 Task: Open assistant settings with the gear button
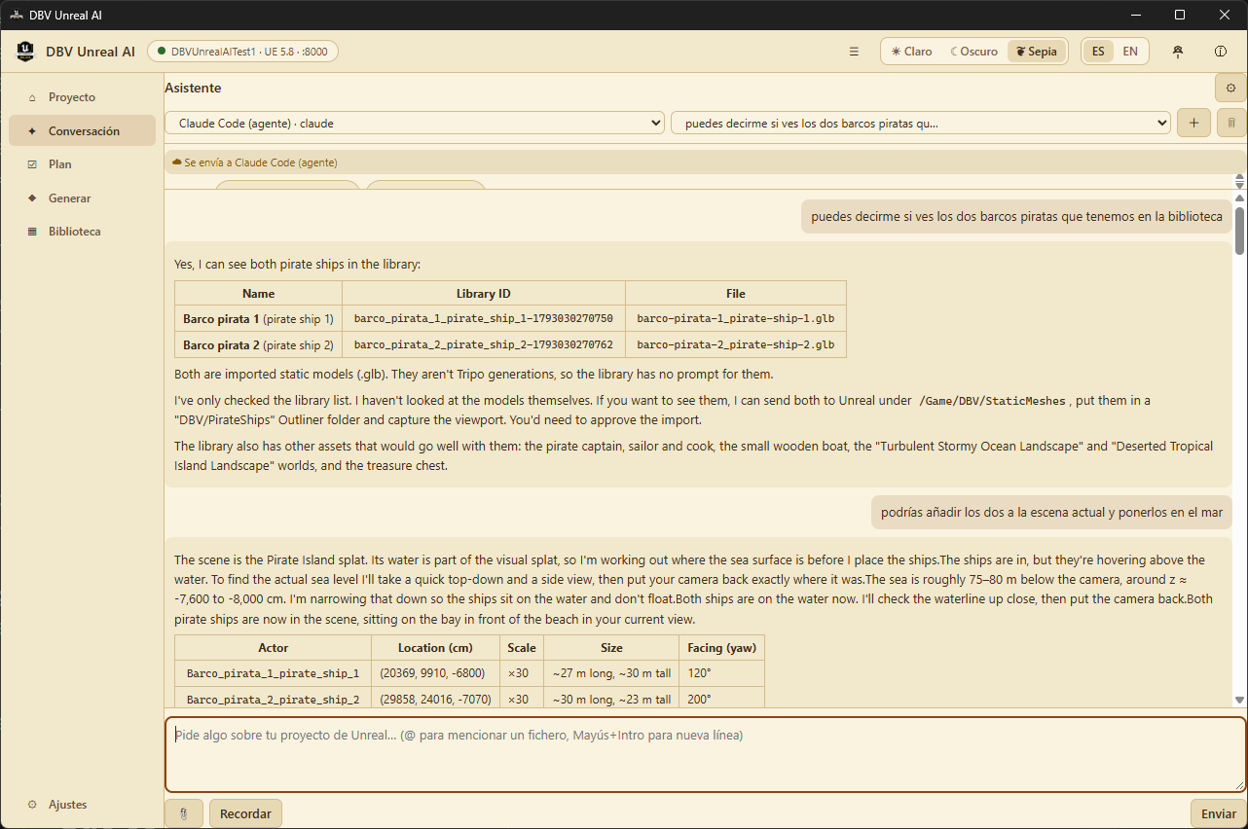tap(1230, 88)
